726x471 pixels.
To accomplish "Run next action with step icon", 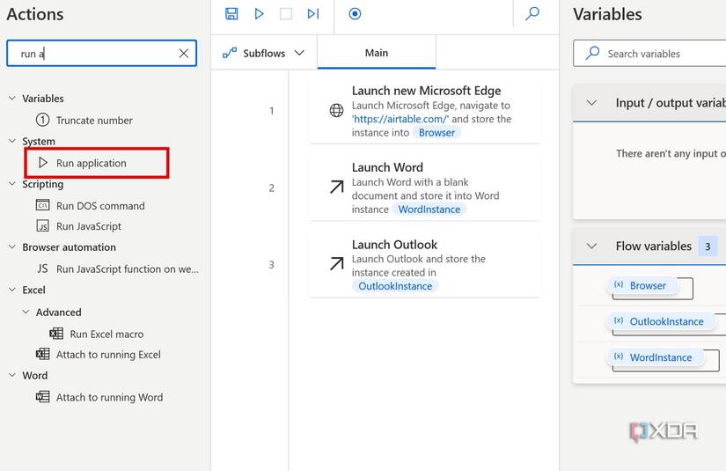I will pyautogui.click(x=313, y=13).
